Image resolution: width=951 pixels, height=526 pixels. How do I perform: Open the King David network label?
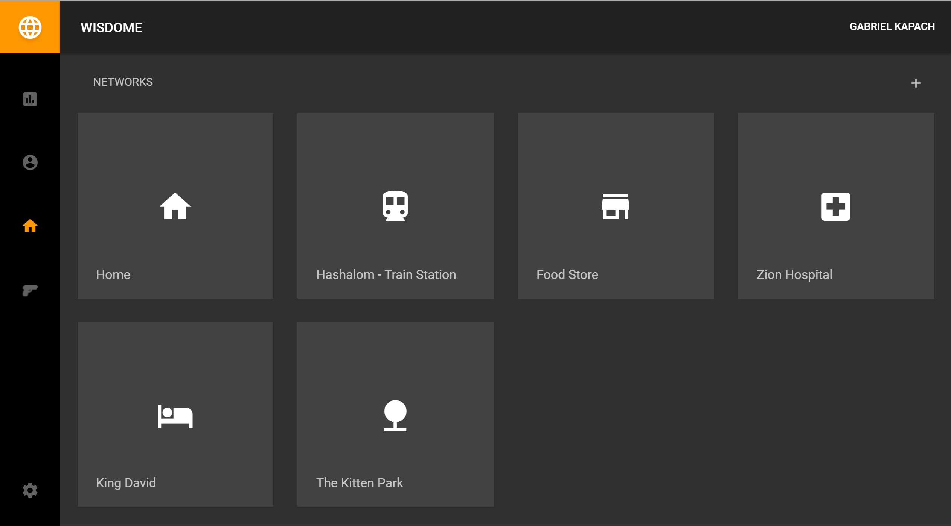point(126,483)
